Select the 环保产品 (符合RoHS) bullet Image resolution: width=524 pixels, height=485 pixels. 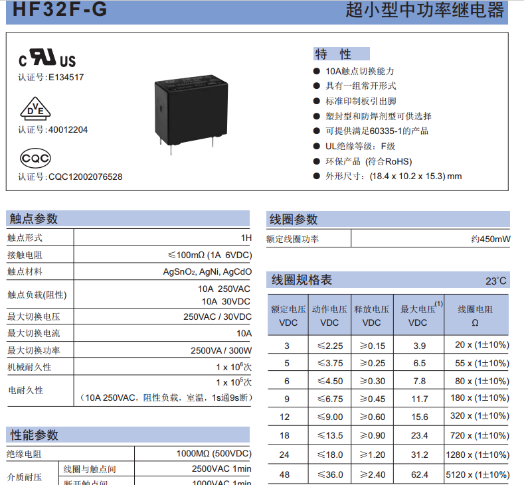pos(369,161)
